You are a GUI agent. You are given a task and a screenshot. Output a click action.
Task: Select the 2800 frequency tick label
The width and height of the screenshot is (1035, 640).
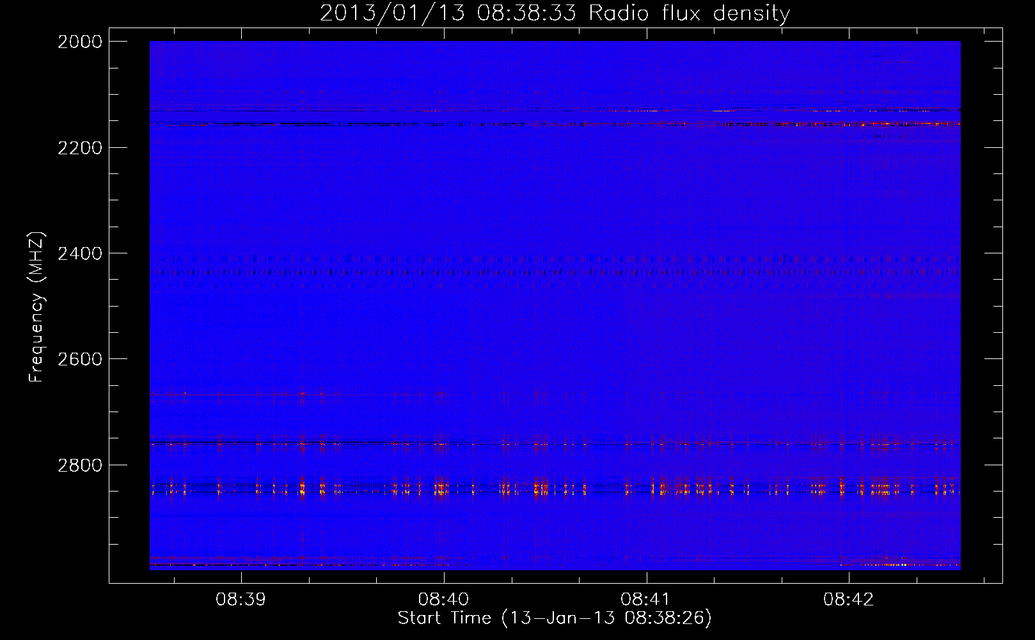click(80, 465)
